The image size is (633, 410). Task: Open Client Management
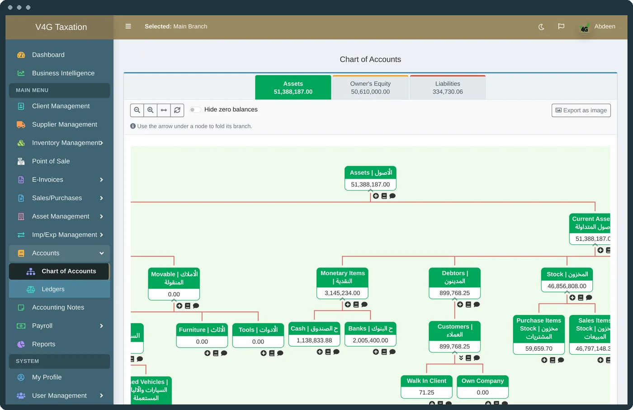point(60,106)
